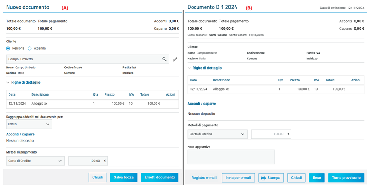374x185 pixels.
Task: Click Nuovo documento title
Action: pyautogui.click(x=28, y=7)
